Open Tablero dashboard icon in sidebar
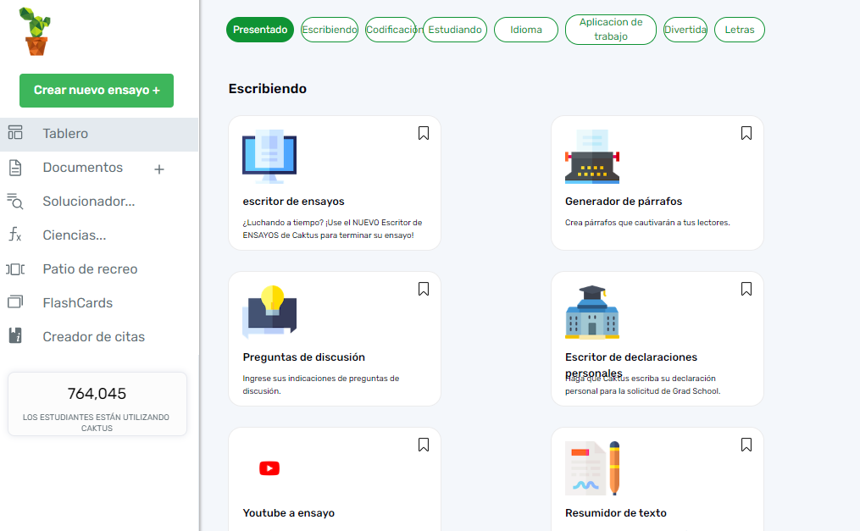Screen dimensions: 860x531 click(15, 133)
